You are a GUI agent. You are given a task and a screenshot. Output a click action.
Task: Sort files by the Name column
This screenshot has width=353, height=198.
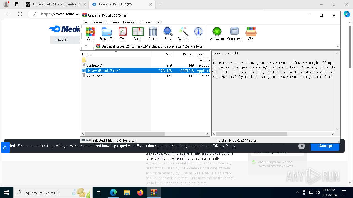click(x=116, y=54)
